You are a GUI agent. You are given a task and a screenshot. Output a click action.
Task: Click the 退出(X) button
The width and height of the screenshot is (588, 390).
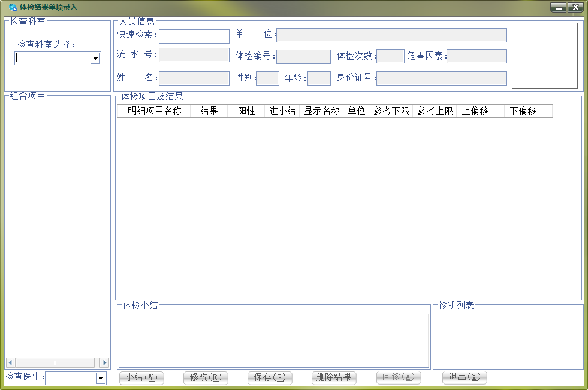pos(465,377)
